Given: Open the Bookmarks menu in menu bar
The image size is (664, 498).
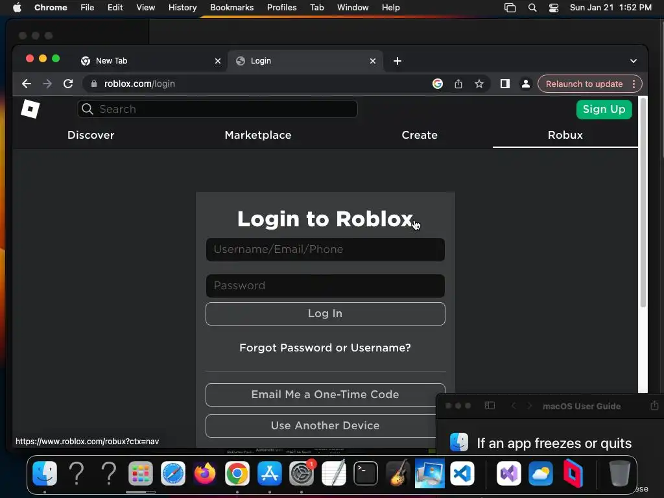Looking at the screenshot, I should (x=231, y=8).
